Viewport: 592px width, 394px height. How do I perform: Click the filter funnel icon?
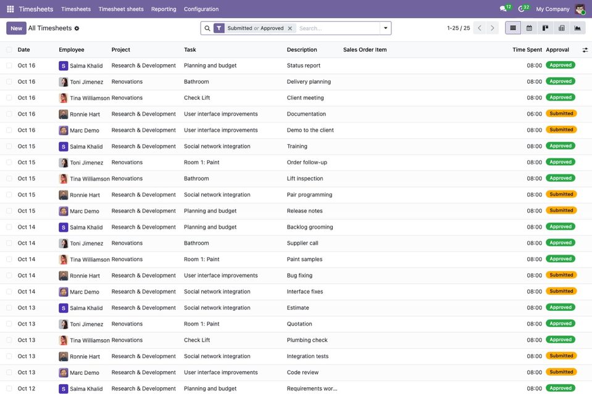click(219, 28)
